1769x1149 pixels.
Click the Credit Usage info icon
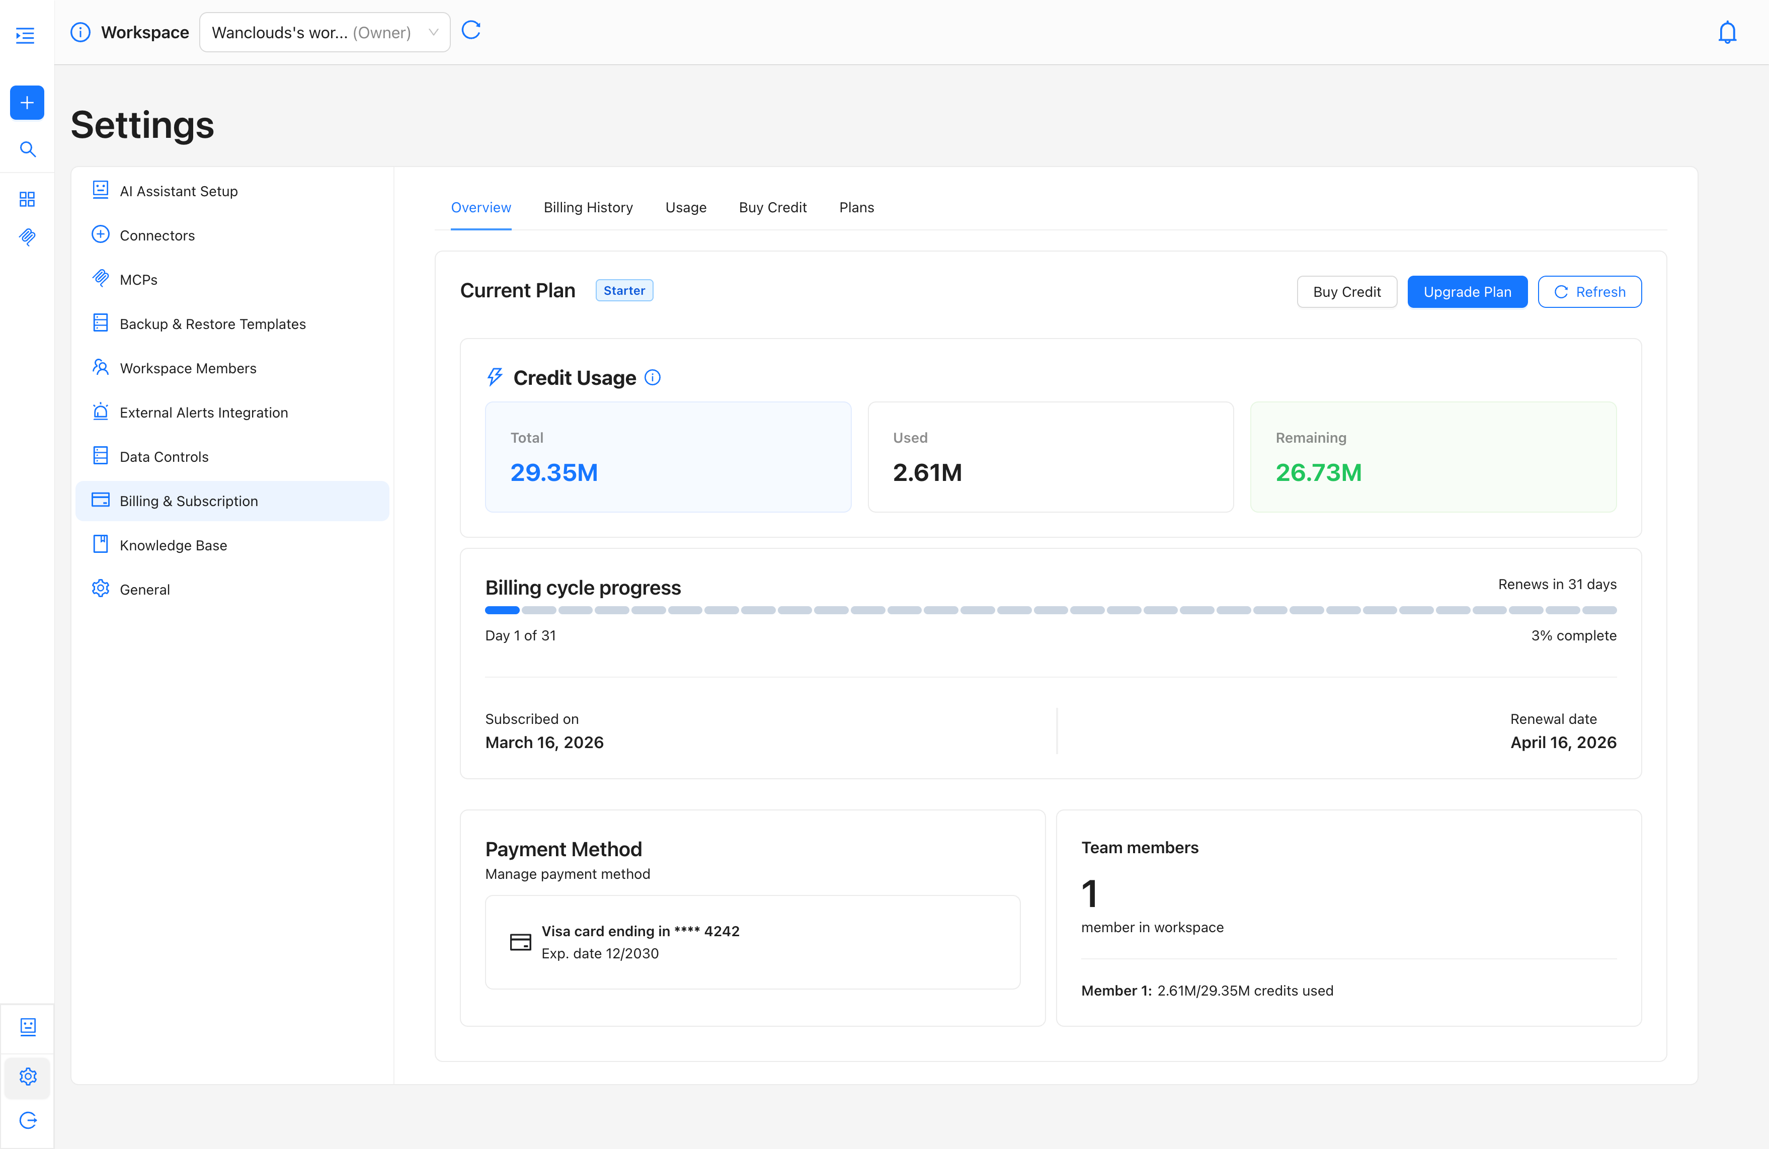tap(653, 377)
